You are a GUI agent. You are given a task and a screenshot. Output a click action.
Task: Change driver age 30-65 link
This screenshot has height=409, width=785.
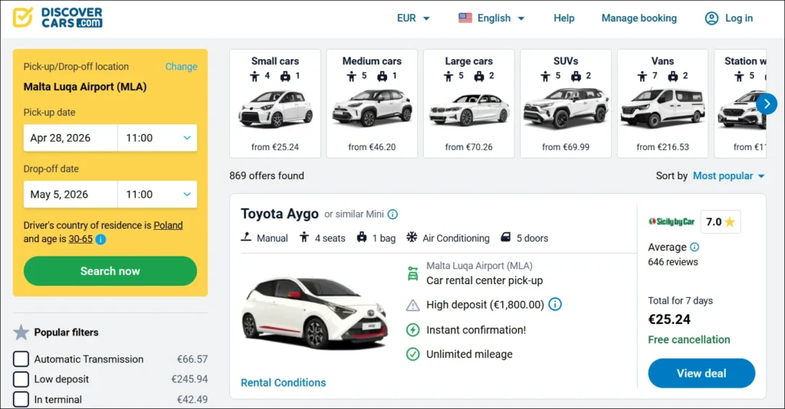(x=80, y=239)
